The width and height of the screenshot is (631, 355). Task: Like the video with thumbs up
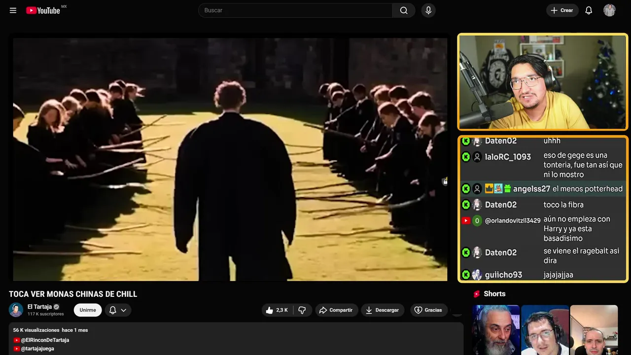coord(277,310)
